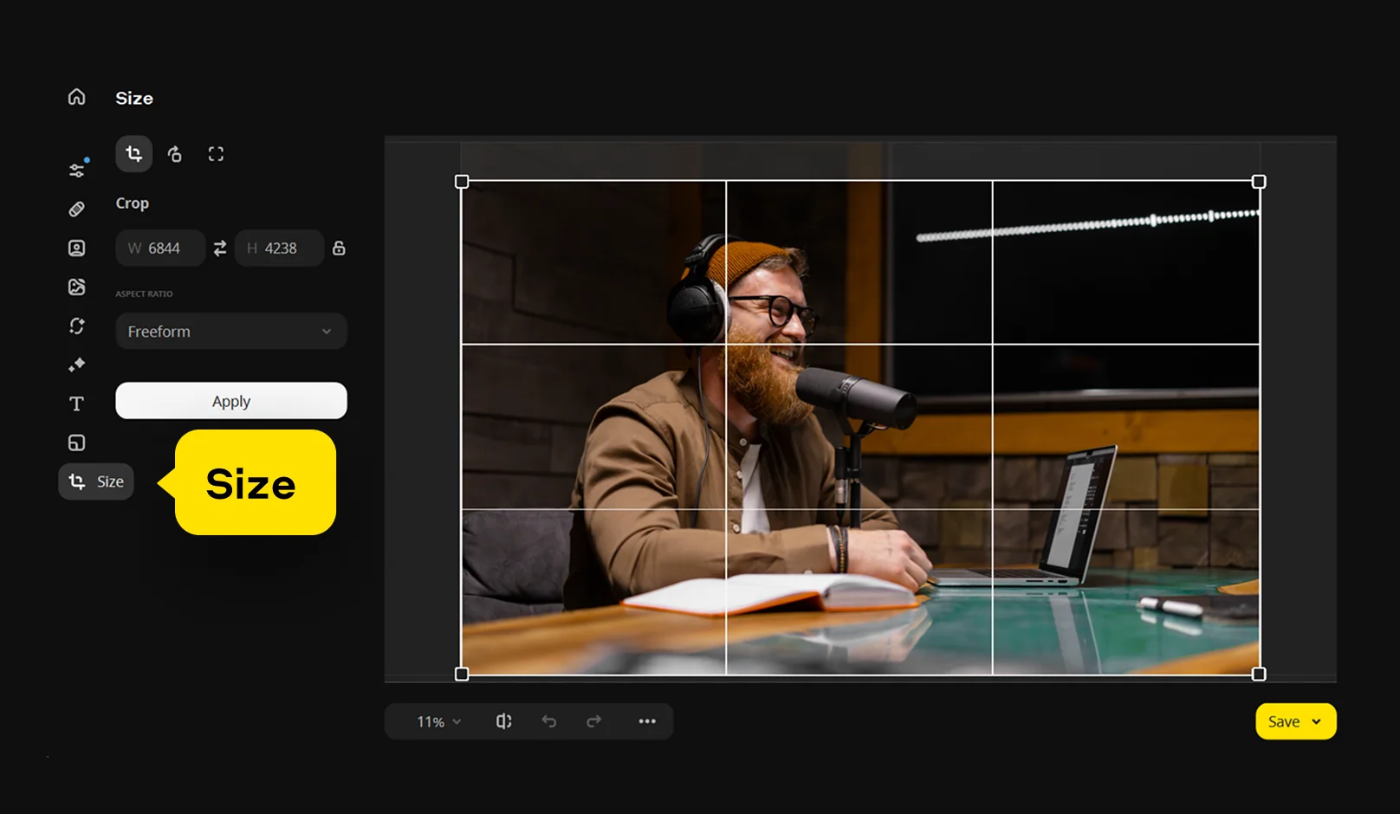
Task: Click the redo arrow
Action: tap(593, 721)
